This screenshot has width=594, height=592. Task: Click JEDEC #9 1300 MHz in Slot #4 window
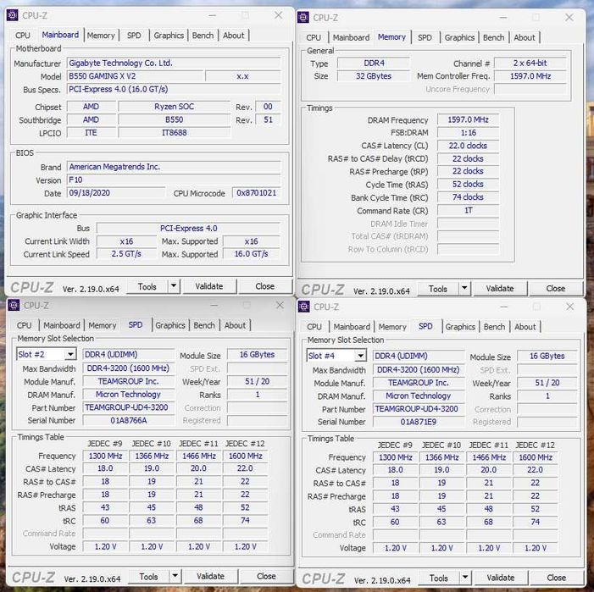click(396, 457)
